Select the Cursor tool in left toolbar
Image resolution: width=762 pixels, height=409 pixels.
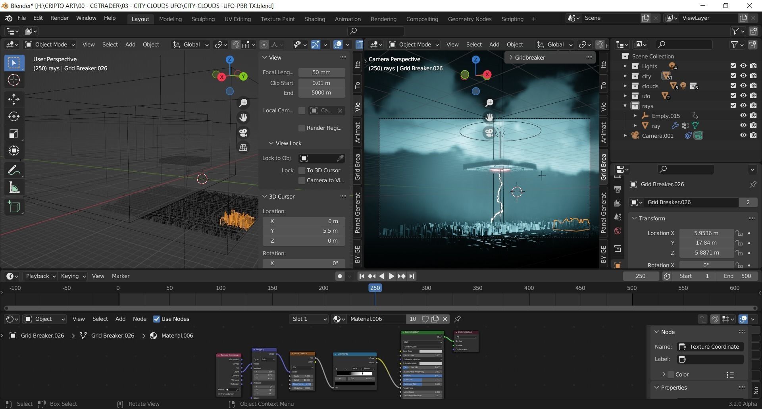point(14,80)
